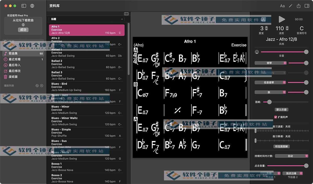Screen dimensions: 313x184
Task: Select 歌曲集 in the sidebar
Action: (x=23, y=54)
